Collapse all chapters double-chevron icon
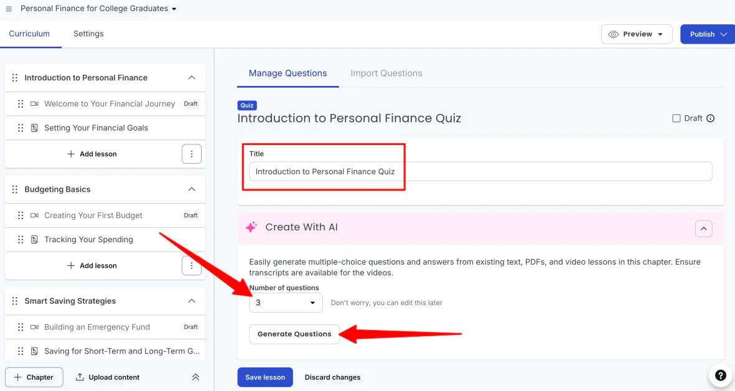Screen dimensions: 735x391 tap(195, 377)
